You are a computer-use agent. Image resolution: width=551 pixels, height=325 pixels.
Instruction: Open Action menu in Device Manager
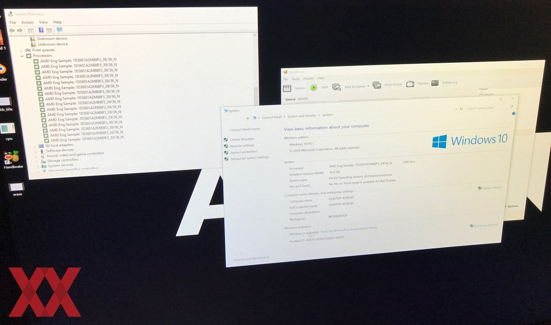[28, 22]
